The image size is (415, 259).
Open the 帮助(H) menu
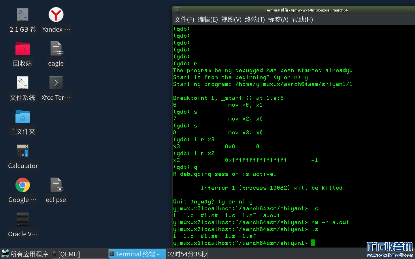(302, 20)
